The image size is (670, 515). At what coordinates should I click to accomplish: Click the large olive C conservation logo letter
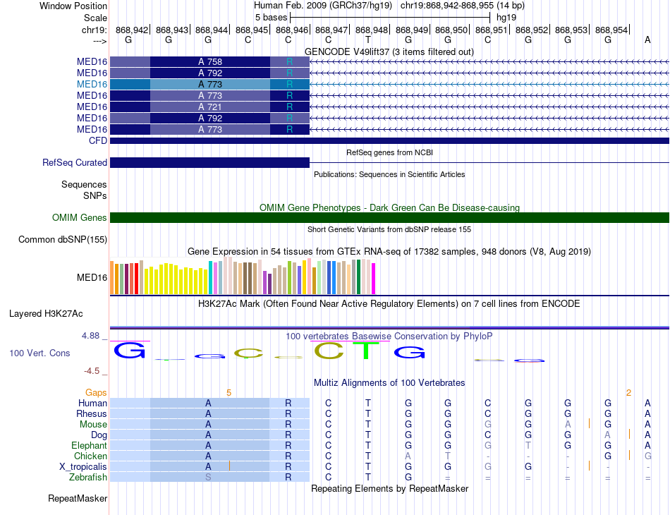point(329,351)
